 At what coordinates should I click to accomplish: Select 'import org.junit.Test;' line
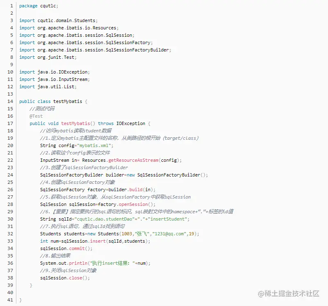[48, 57]
